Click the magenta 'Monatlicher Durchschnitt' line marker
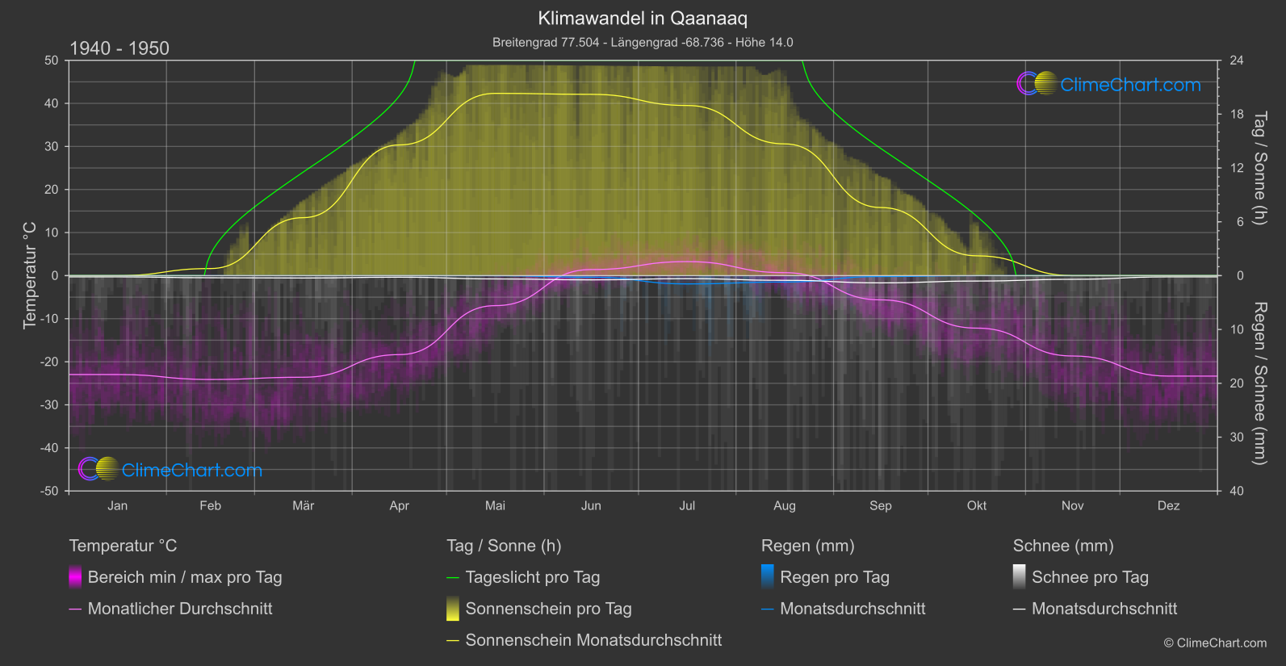The height and width of the screenshot is (666, 1286). pyautogui.click(x=75, y=609)
